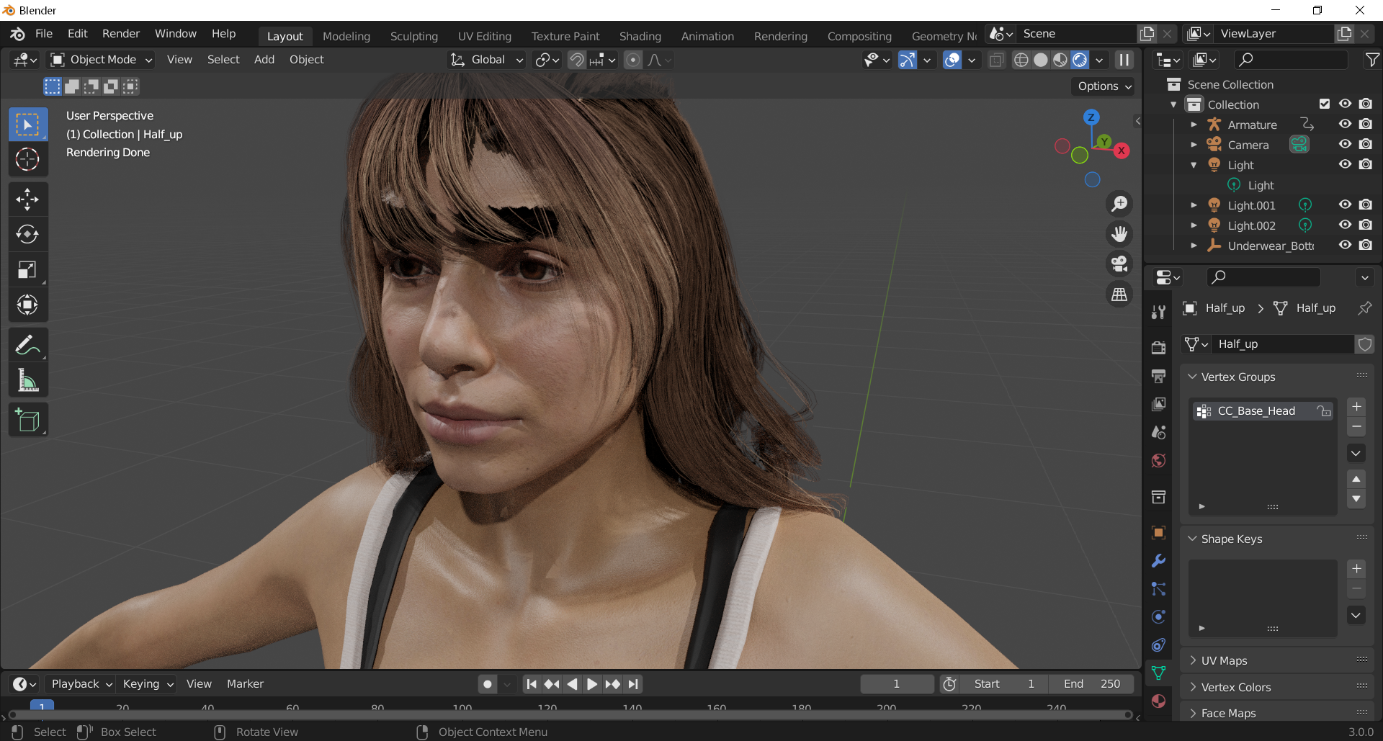The width and height of the screenshot is (1383, 741).
Task: Collapse the Light tree item
Action: click(1194, 165)
